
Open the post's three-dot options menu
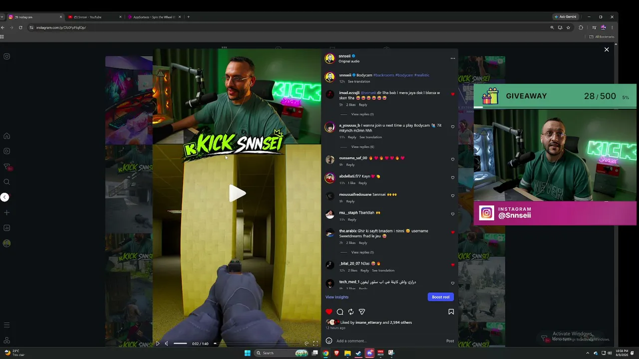click(x=453, y=58)
